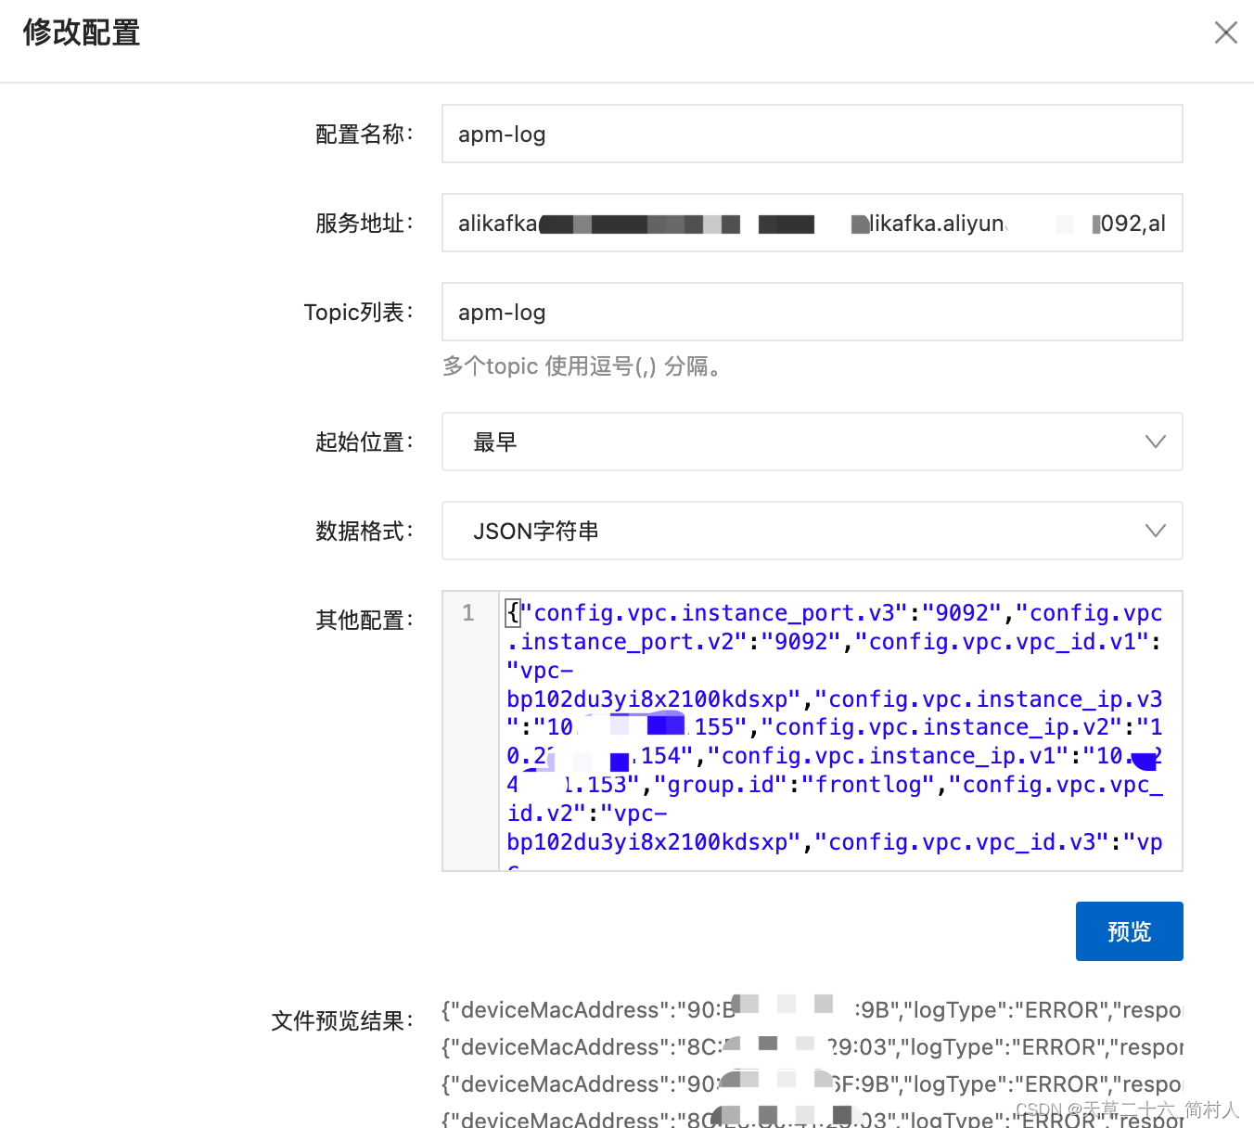This screenshot has height=1128, width=1254.
Task: Click the Topic列表 input field
Action: point(813,312)
